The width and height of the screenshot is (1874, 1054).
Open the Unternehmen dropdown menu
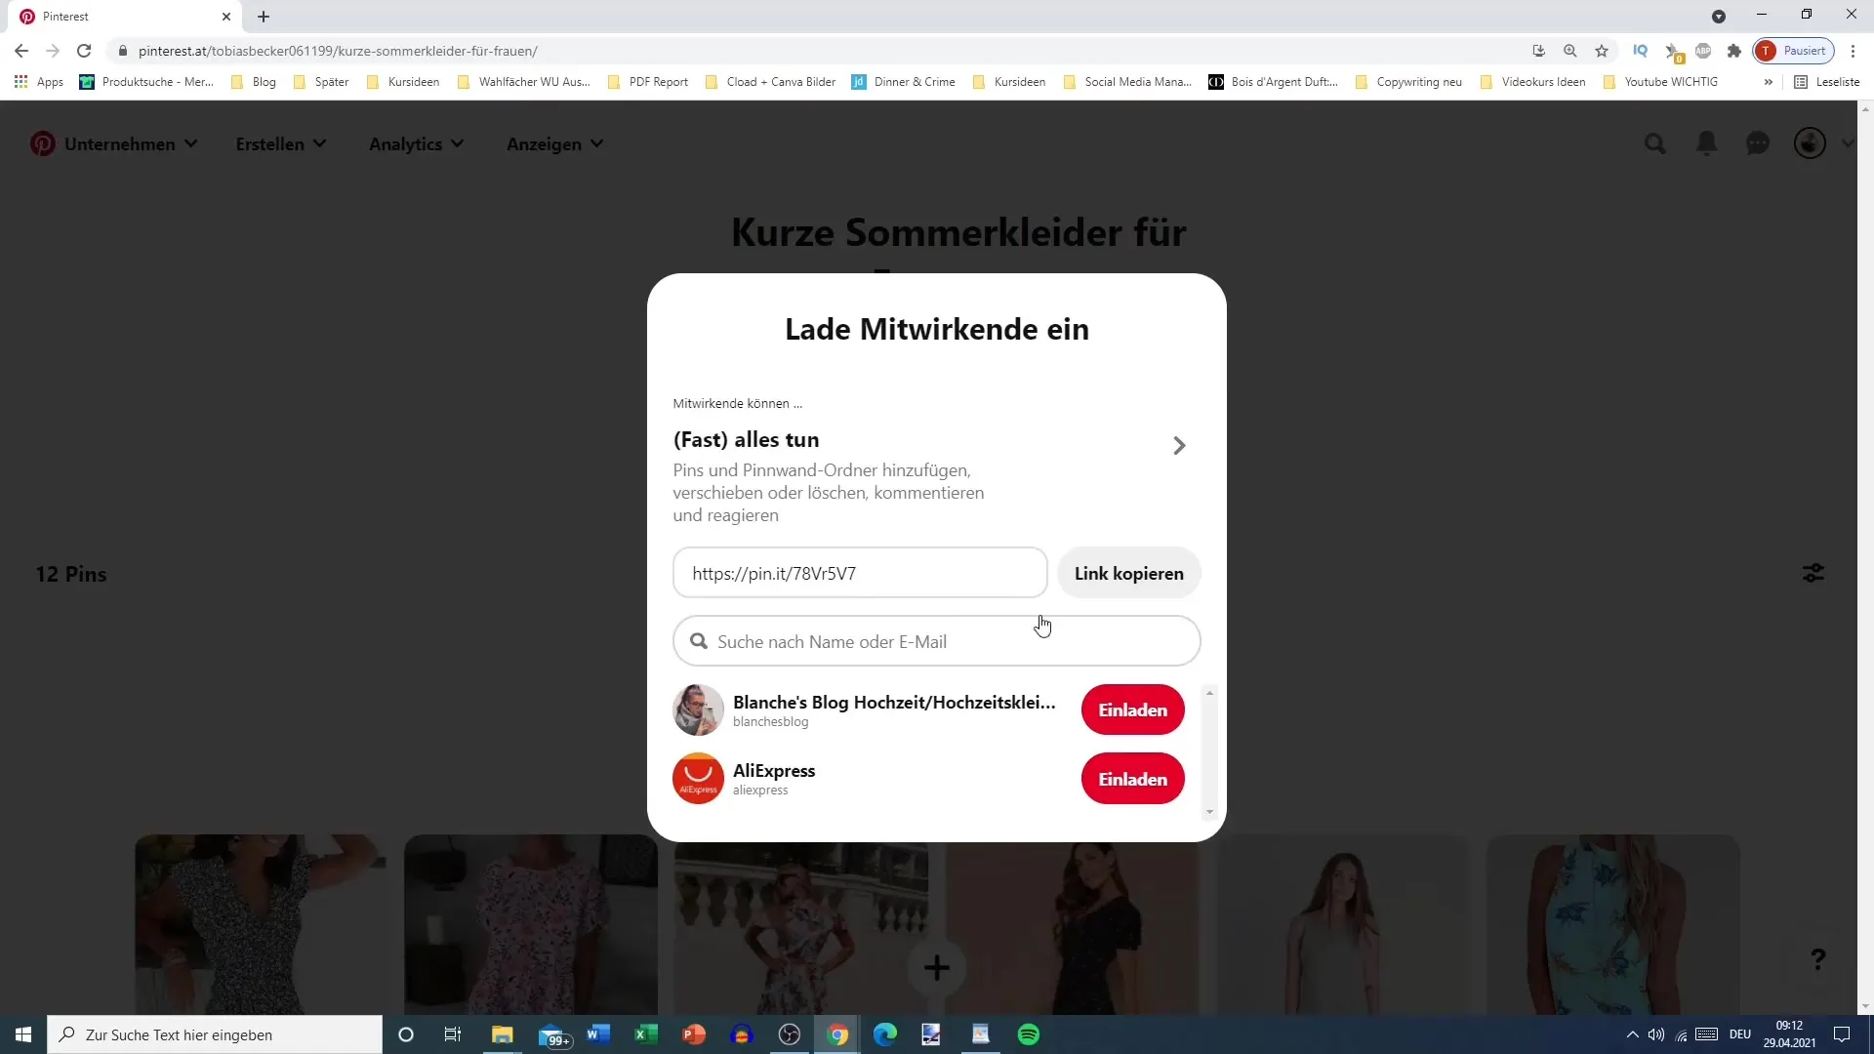tap(131, 143)
